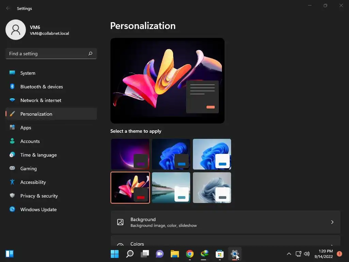Image resolution: width=349 pixels, height=262 pixels.
Task: Click the Personalization page heading
Action: point(143,26)
